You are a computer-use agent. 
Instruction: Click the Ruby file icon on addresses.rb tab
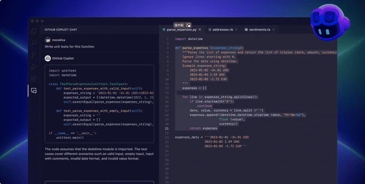pos(210,29)
